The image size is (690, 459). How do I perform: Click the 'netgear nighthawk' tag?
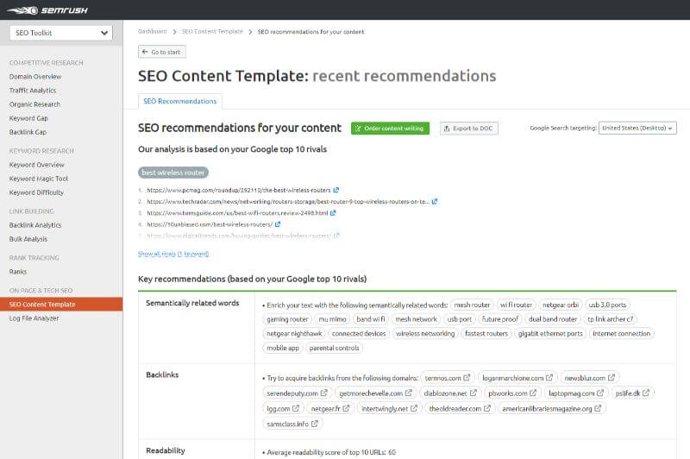[294, 334]
